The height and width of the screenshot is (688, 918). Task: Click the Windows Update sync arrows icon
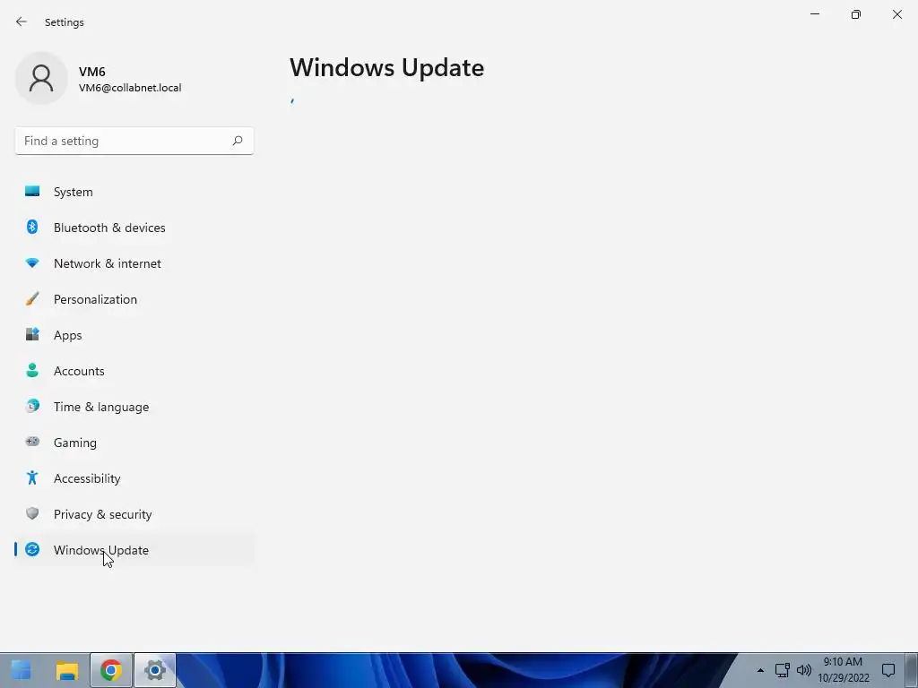point(32,549)
